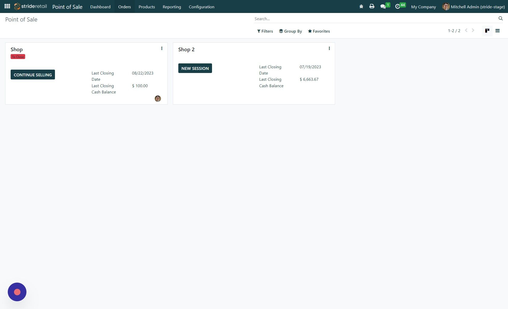This screenshot has width=508, height=309.
Task: Open the Group By dropdown
Action: pos(290,31)
